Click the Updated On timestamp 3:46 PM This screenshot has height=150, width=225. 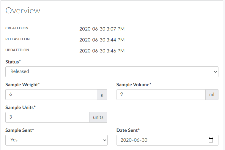tap(102, 51)
